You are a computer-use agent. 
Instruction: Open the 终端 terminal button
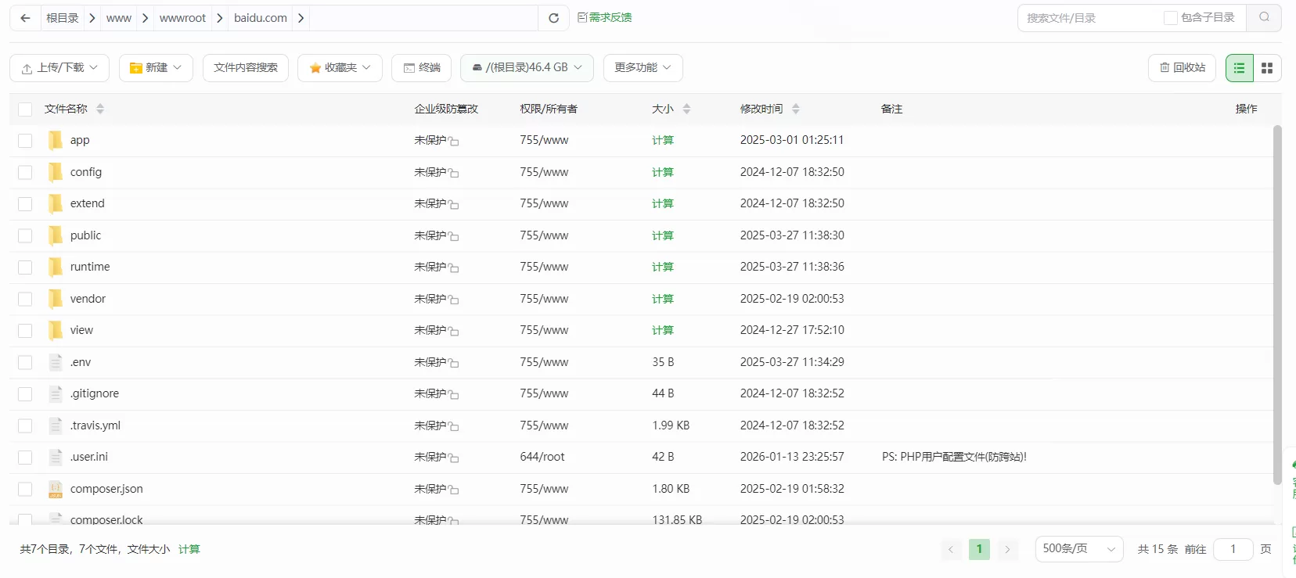pos(422,68)
